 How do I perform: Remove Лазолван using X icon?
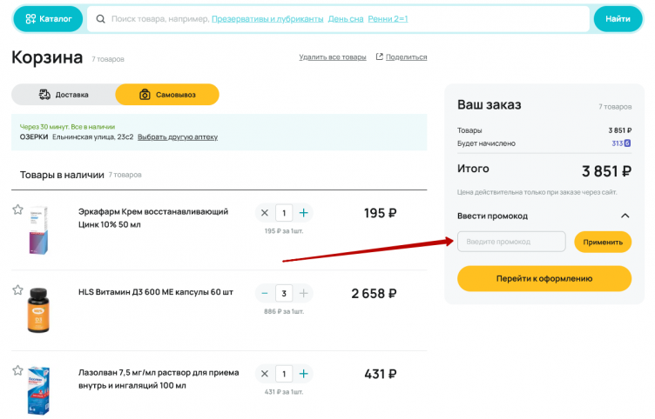click(265, 374)
